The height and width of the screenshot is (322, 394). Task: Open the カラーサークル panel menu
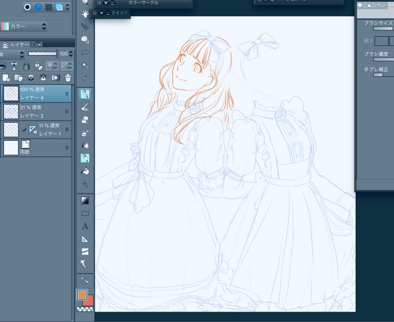click(99, 3)
